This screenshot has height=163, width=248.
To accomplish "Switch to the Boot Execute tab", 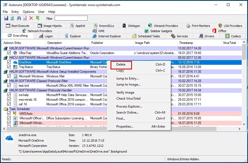I will 17,26.
